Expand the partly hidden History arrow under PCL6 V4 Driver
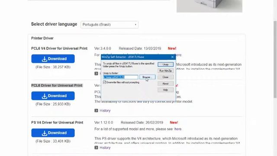The height and width of the screenshot is (156, 277). coord(96,74)
